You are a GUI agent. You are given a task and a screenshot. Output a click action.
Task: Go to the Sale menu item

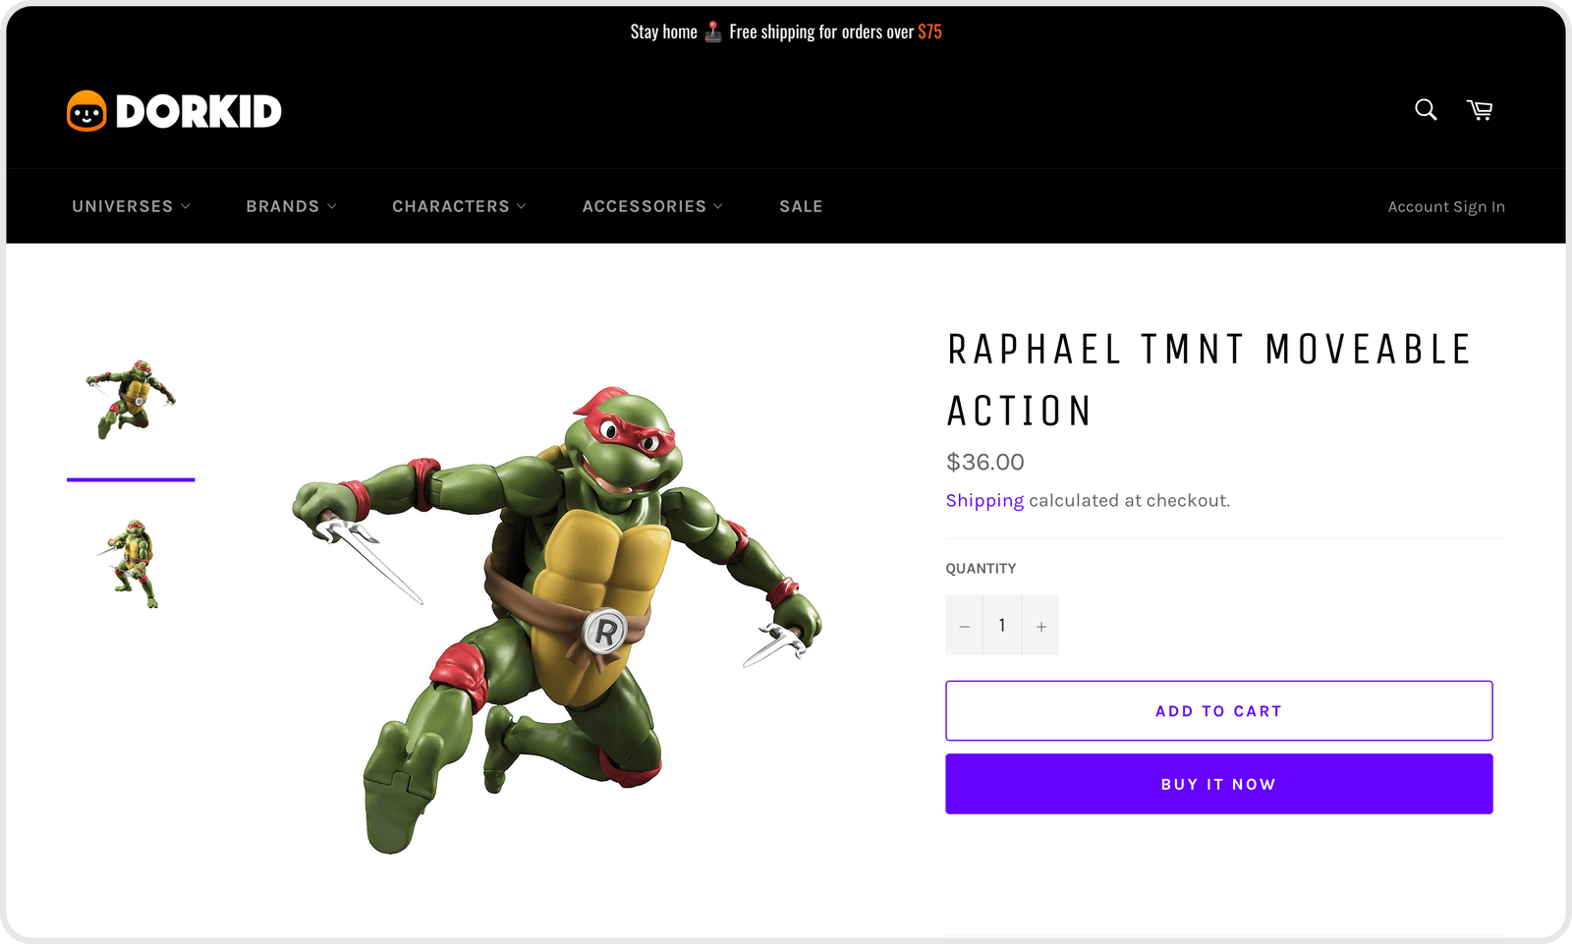801,206
